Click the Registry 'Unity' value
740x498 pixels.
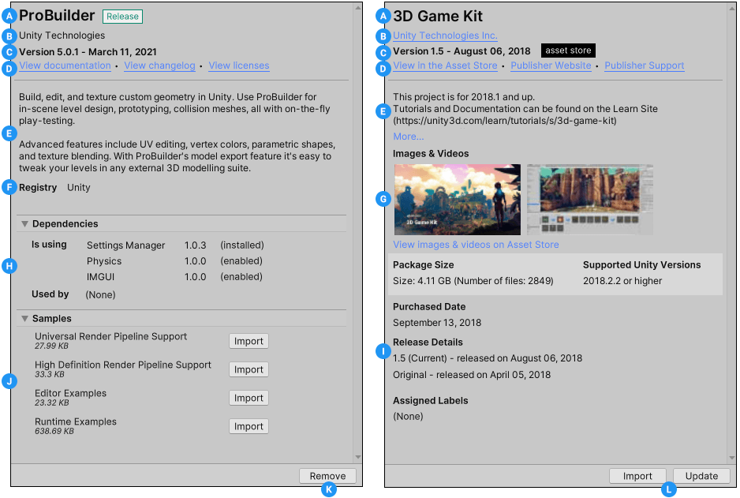78,187
